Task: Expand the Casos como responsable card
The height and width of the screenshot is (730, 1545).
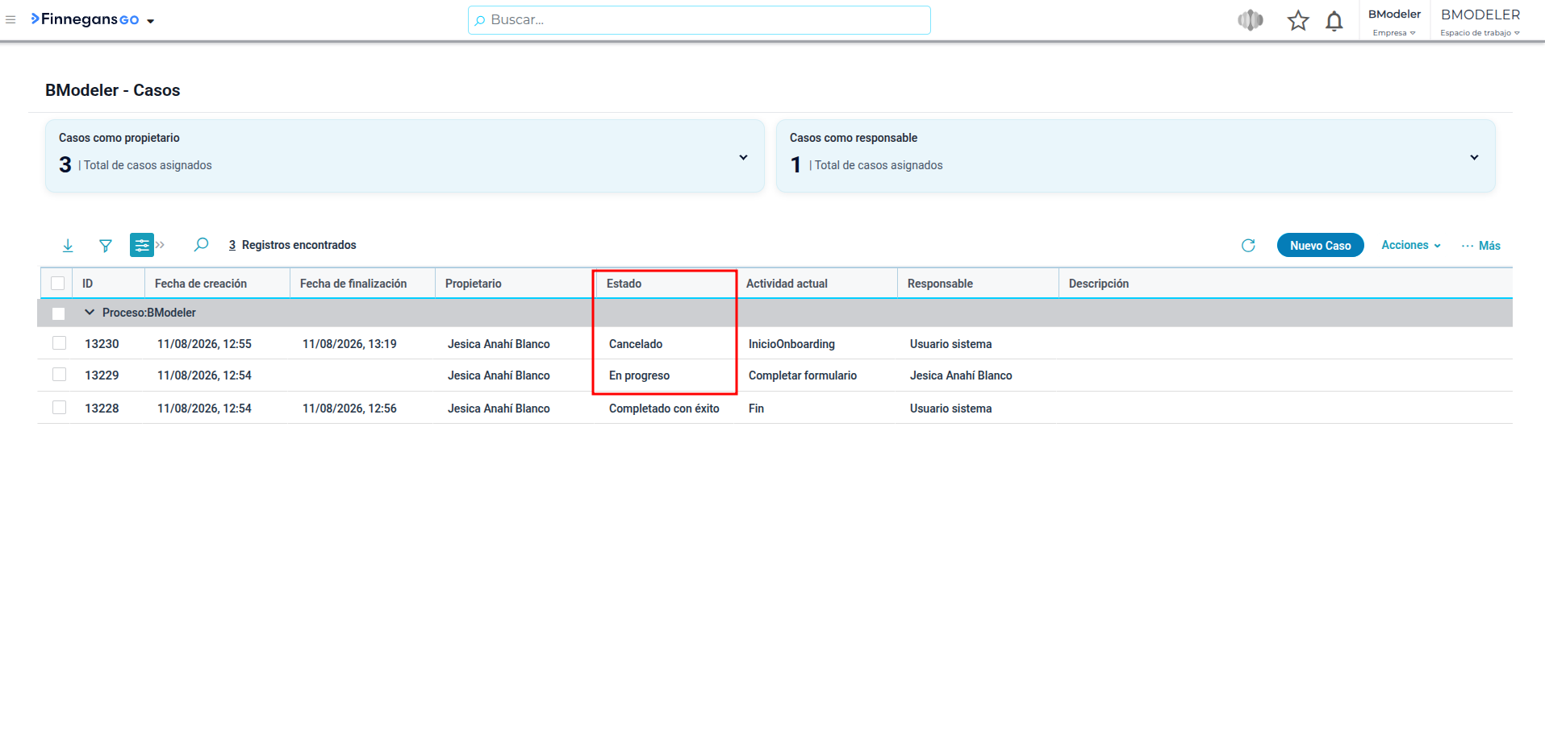Action: (1474, 157)
